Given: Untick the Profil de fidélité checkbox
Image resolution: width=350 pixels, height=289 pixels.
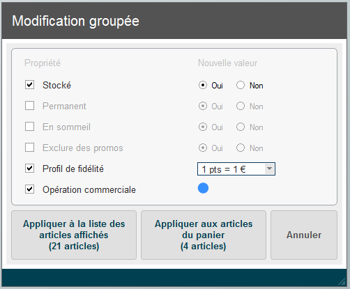Looking at the screenshot, I should coord(29,169).
